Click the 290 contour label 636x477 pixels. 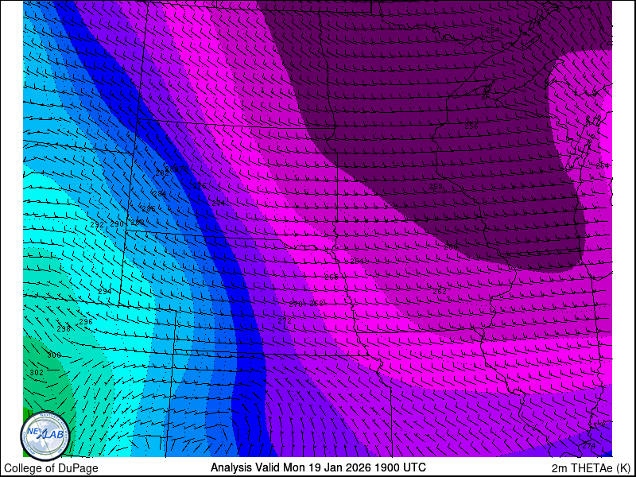(x=117, y=224)
